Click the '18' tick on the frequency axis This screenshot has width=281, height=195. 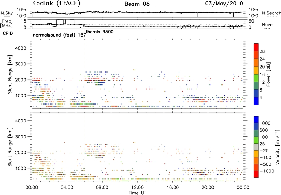[23, 21]
